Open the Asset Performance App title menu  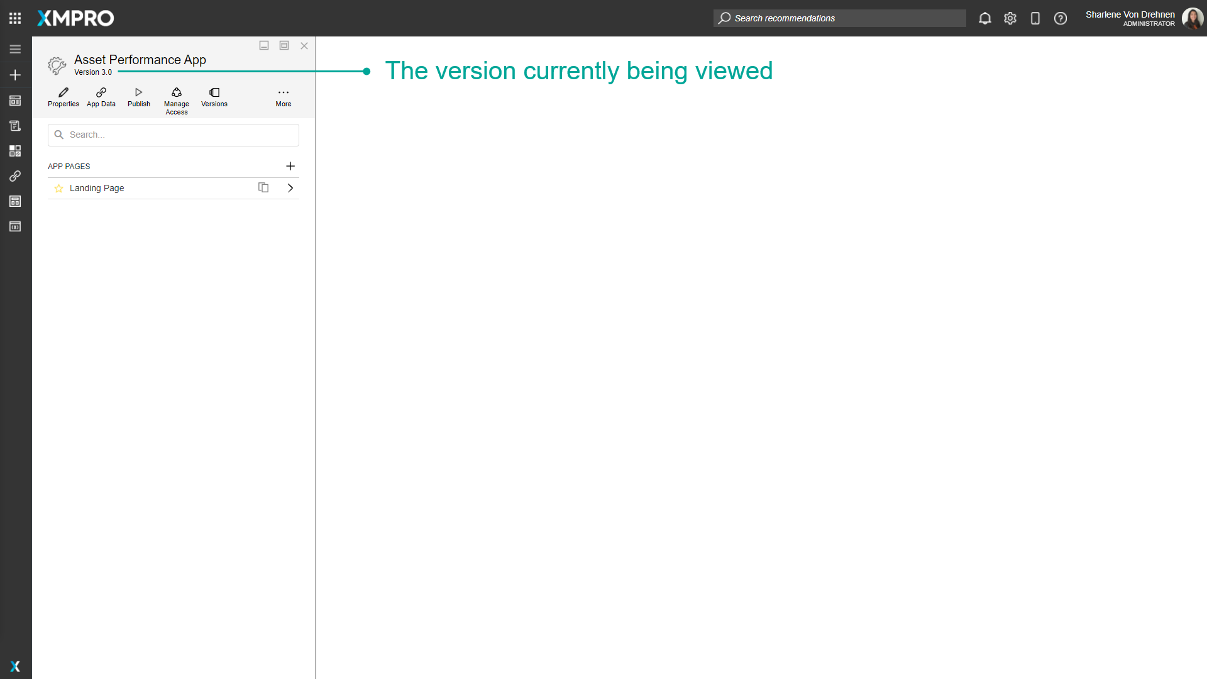[140, 60]
